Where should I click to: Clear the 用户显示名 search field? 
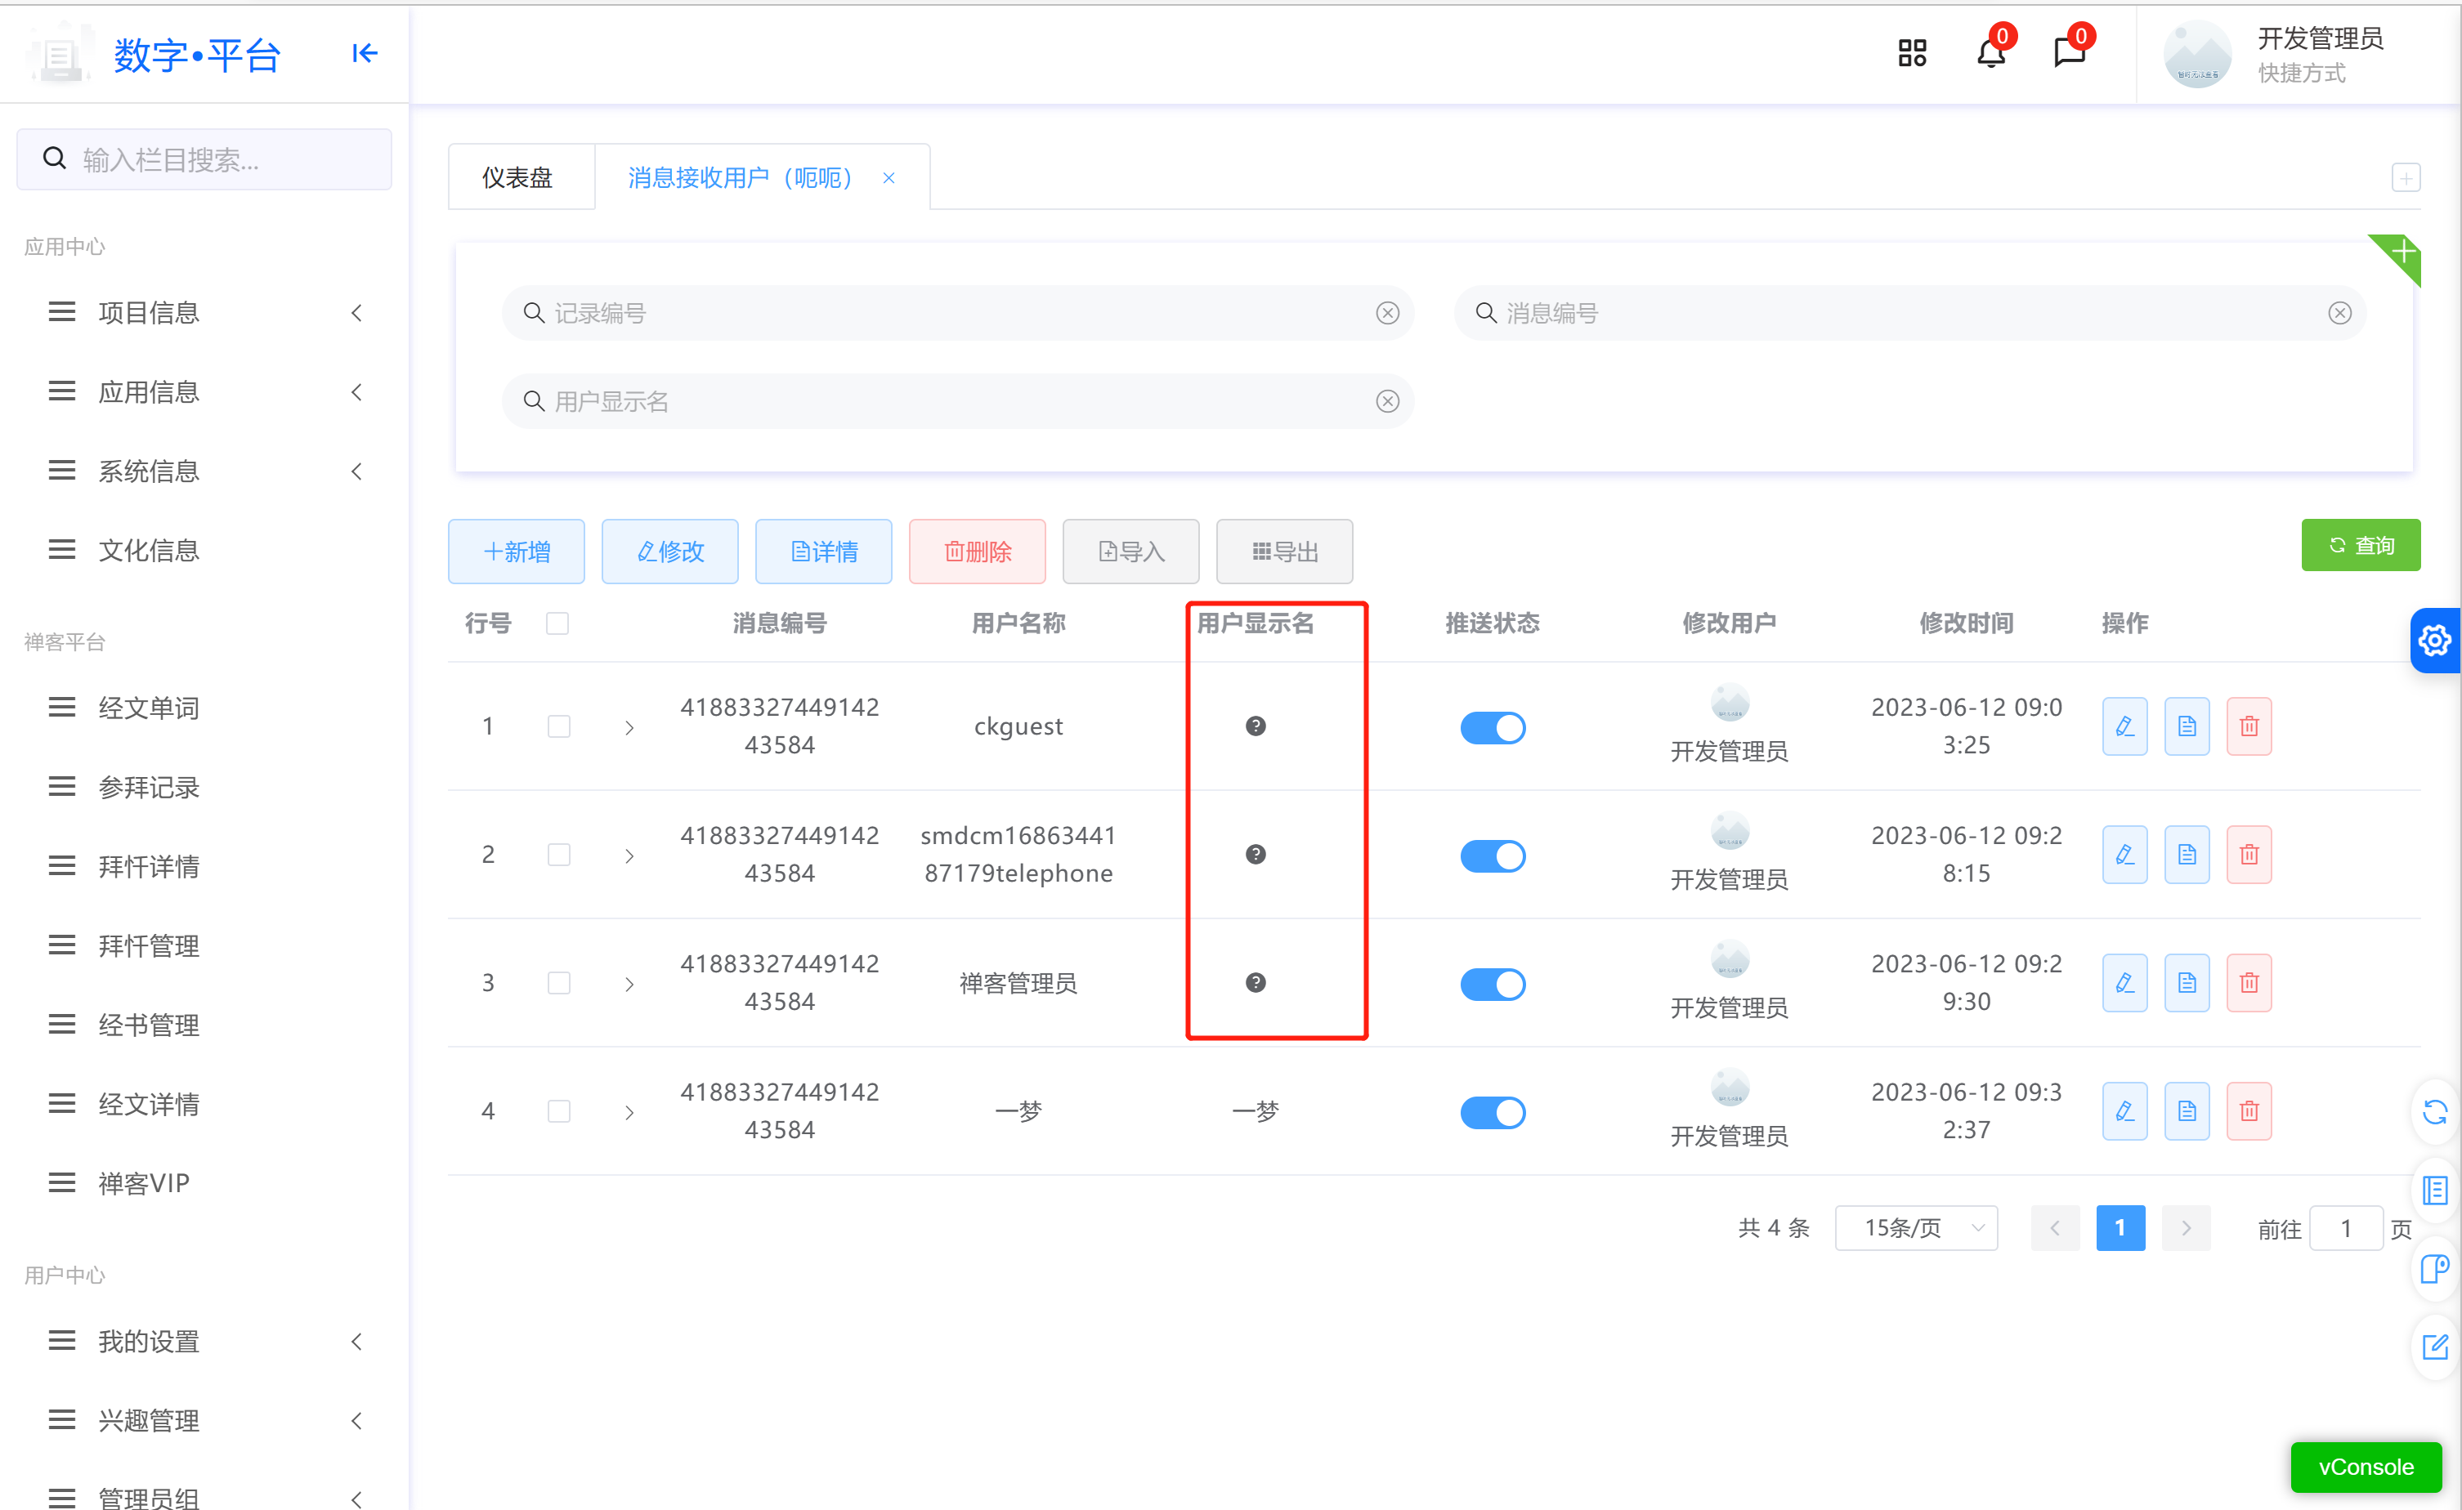pos(1387,401)
